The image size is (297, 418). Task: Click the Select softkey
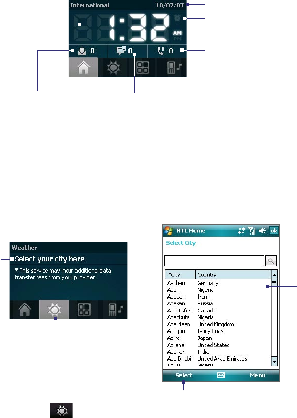[x=184, y=375]
